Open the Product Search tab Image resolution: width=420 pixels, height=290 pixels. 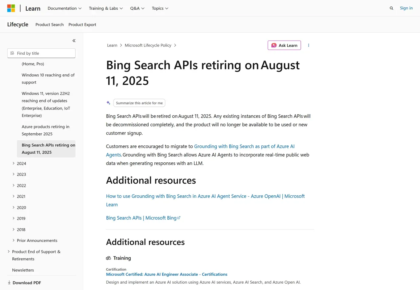pos(50,24)
